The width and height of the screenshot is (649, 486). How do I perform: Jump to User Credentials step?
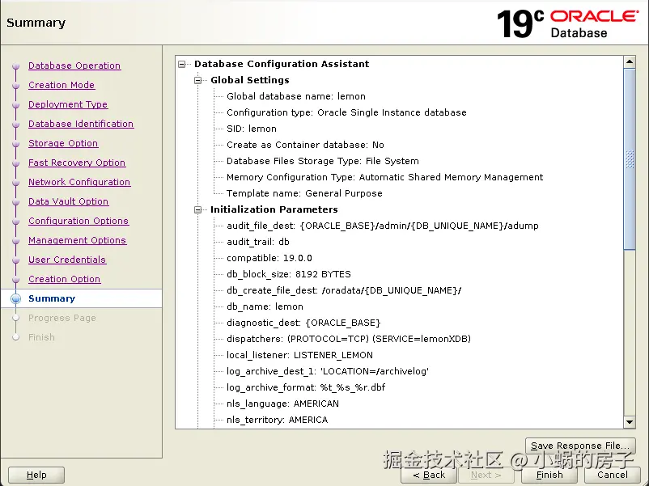(67, 260)
